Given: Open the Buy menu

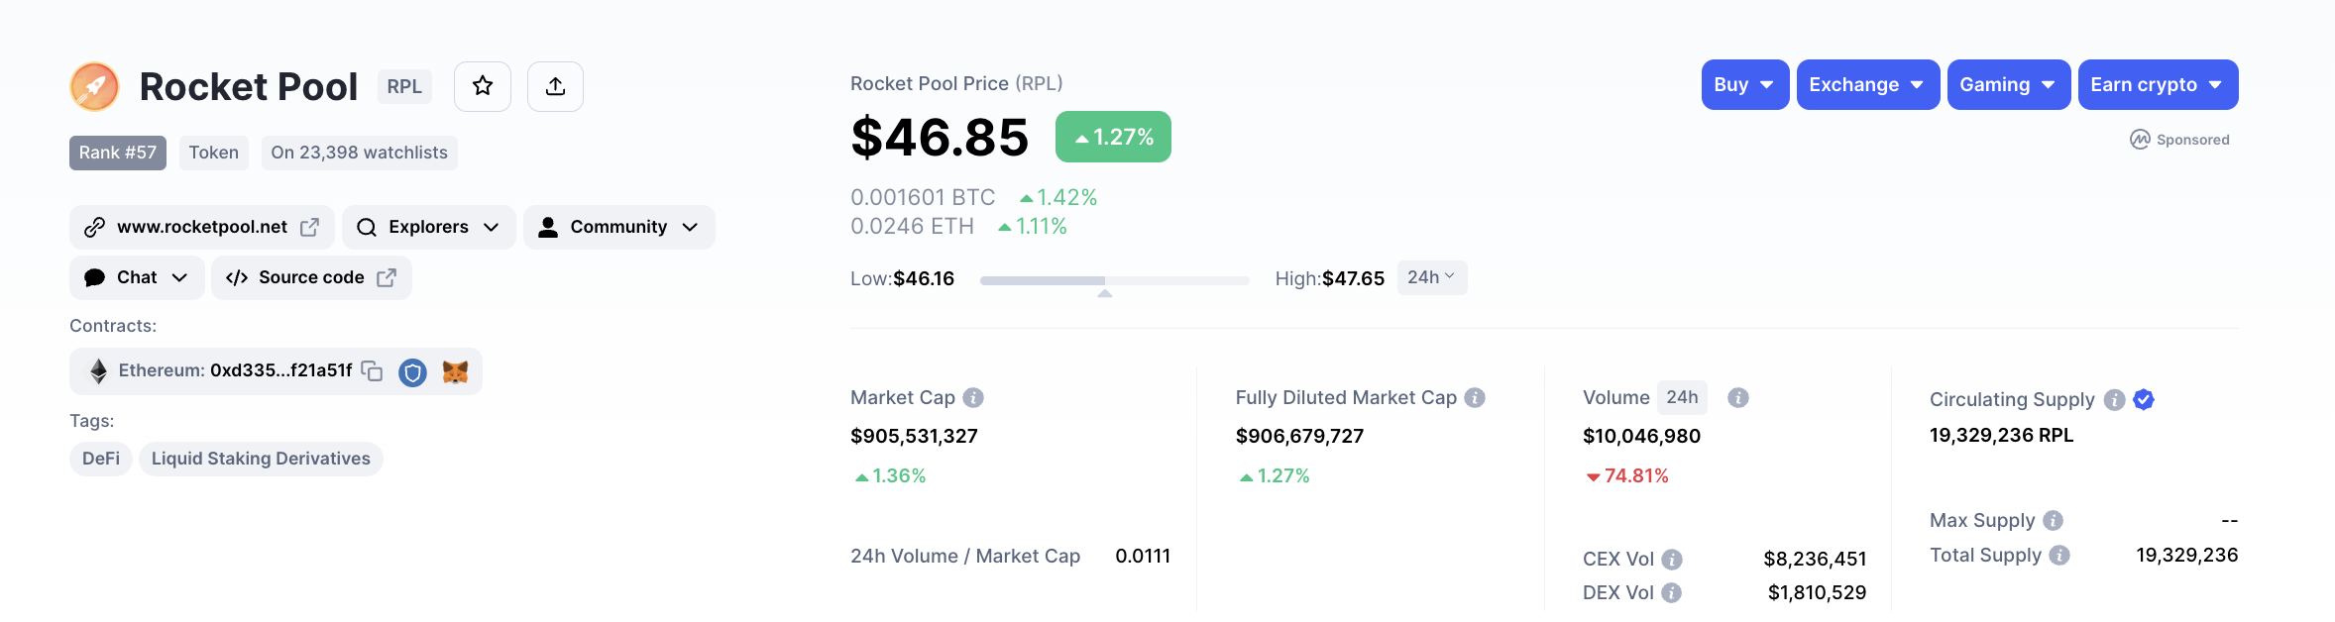Looking at the screenshot, I should click(x=1744, y=85).
